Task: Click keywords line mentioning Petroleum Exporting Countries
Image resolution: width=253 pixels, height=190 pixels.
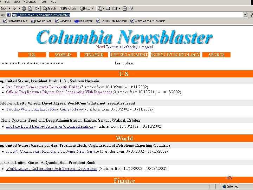Action: [x=85, y=145]
